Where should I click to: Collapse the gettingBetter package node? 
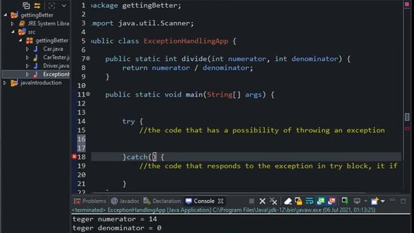[x=20, y=40]
